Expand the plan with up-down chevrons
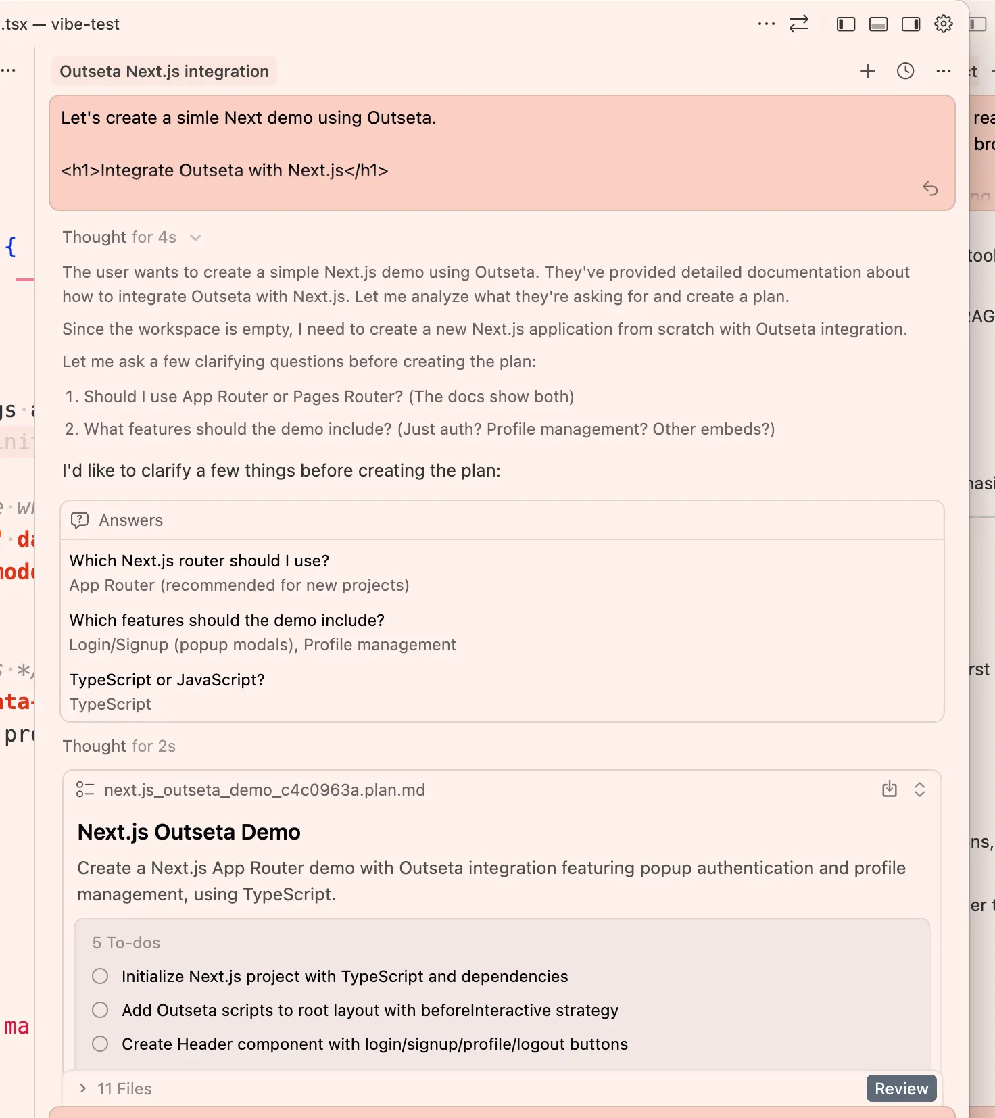 tap(919, 789)
